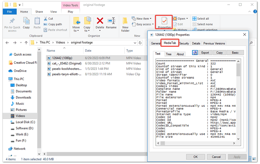The height and width of the screenshot is (164, 260).
Task: Click Select all in ribbon
Action: (200, 19)
